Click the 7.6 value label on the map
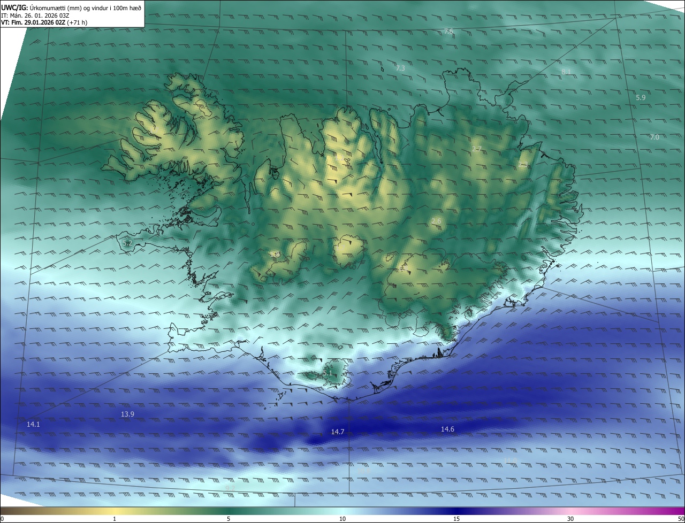Screen dimensions: 685x523 (448, 32)
